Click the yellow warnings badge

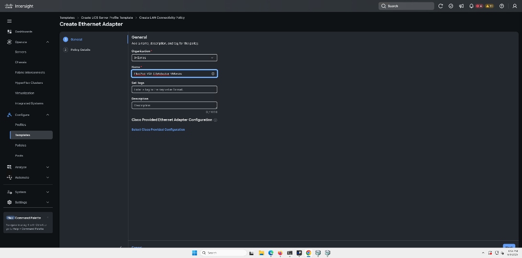489,6
